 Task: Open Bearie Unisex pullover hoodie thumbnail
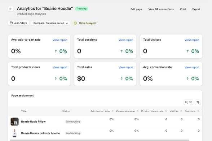(x=14, y=133)
